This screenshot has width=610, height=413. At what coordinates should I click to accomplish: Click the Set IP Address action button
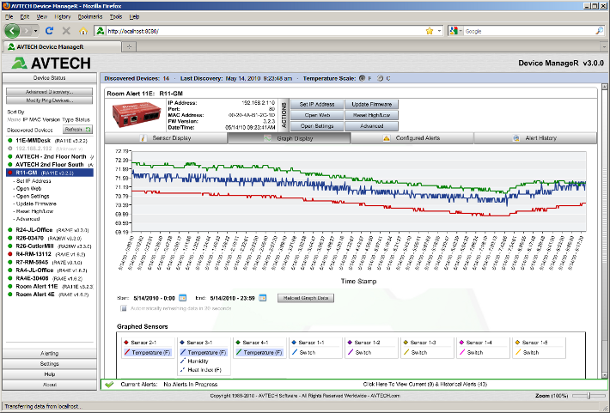pyautogui.click(x=317, y=104)
